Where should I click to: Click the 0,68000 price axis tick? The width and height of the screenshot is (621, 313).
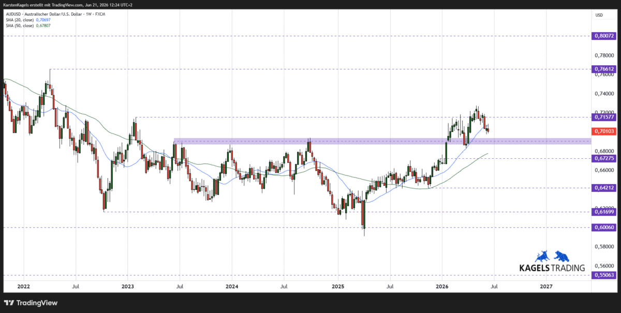coord(604,151)
